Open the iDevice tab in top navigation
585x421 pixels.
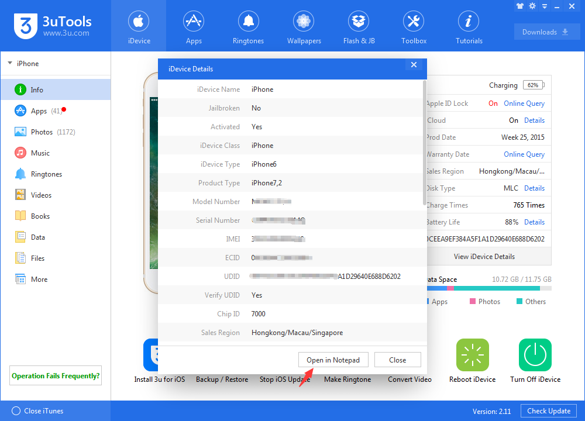tap(139, 26)
